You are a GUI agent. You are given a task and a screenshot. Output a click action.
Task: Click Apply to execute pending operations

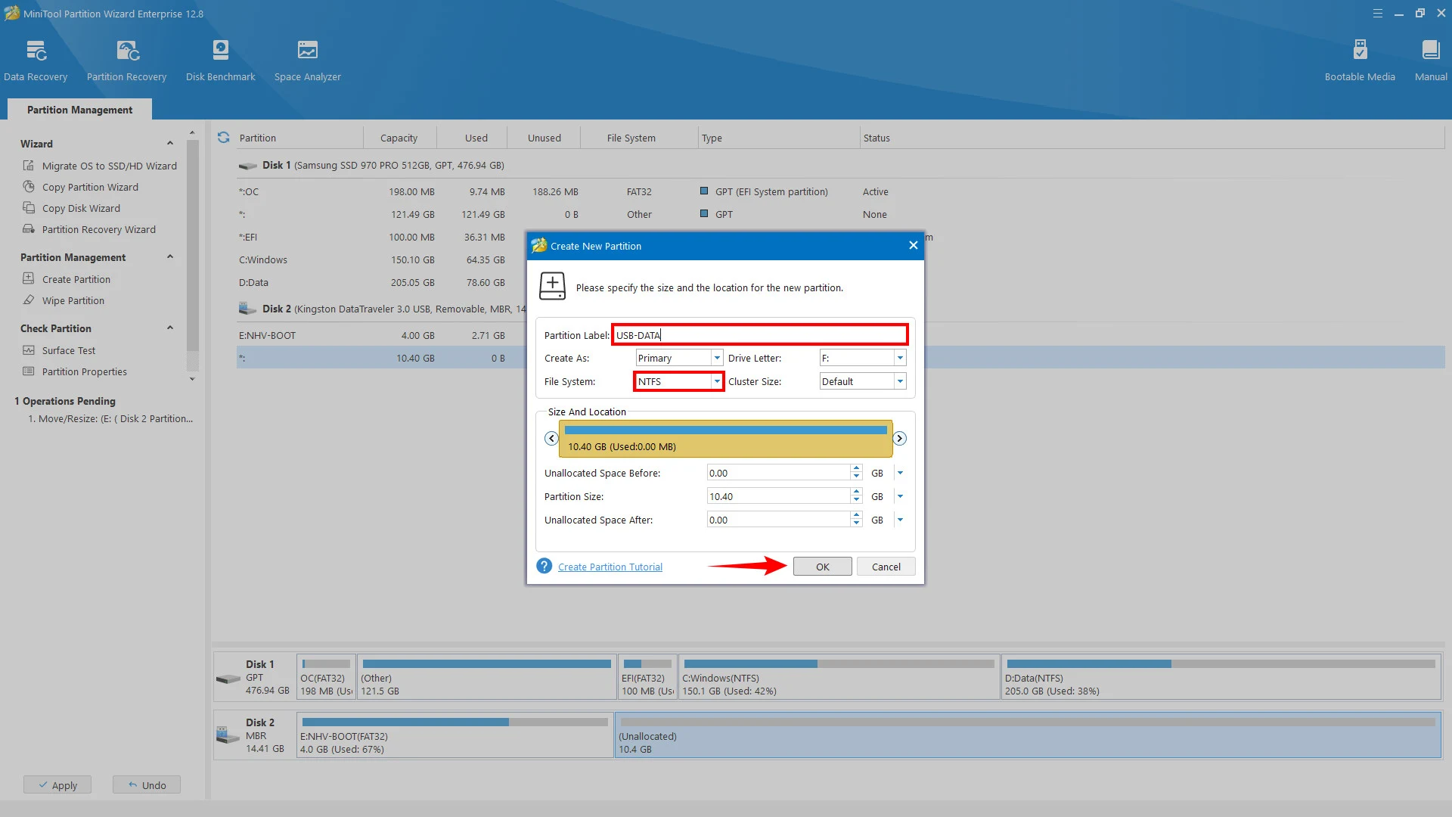click(57, 784)
